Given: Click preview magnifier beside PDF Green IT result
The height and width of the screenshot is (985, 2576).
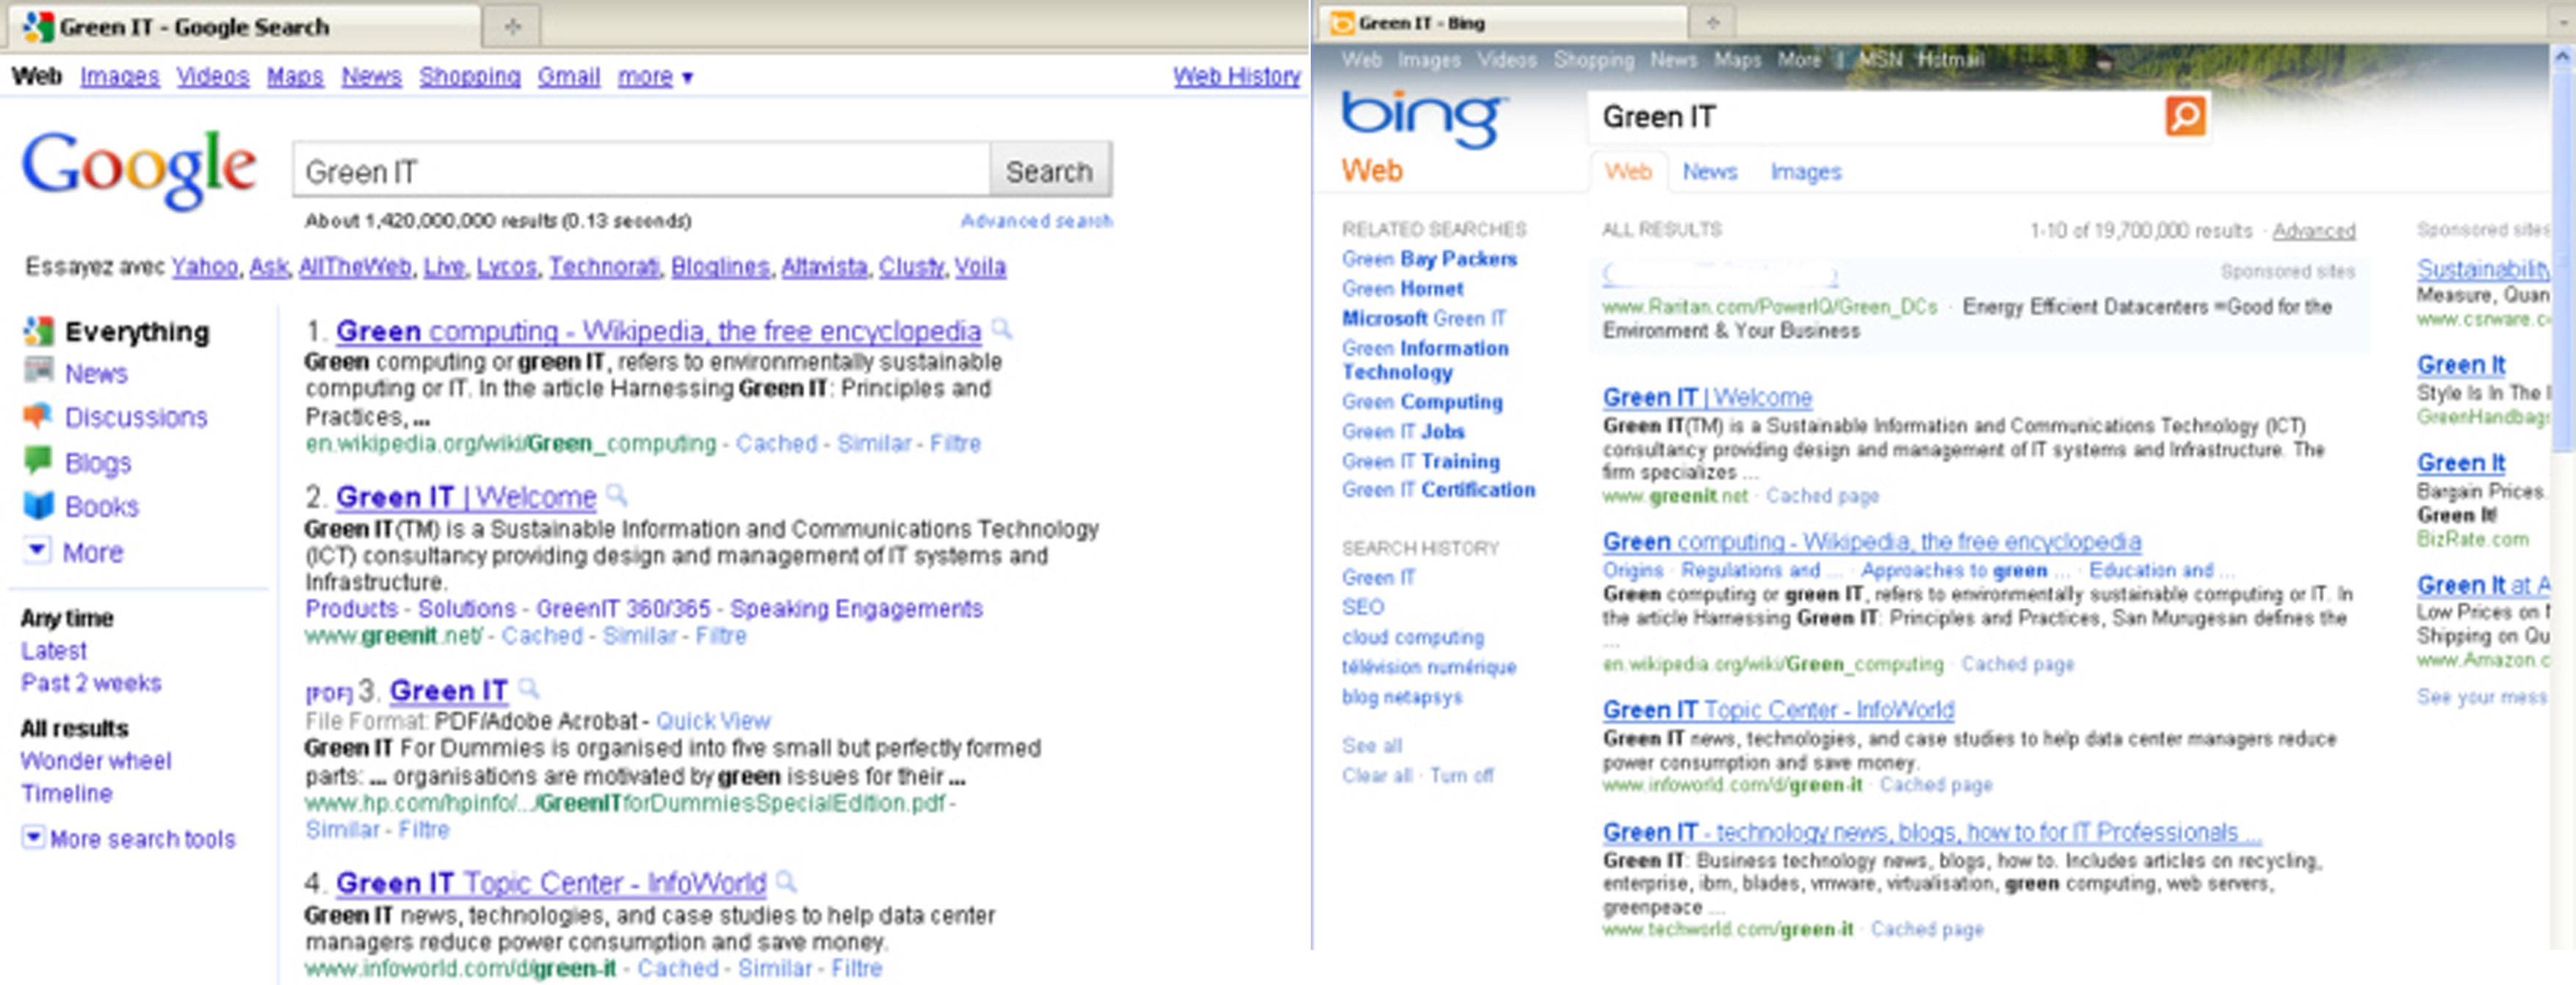Looking at the screenshot, I should [529, 688].
